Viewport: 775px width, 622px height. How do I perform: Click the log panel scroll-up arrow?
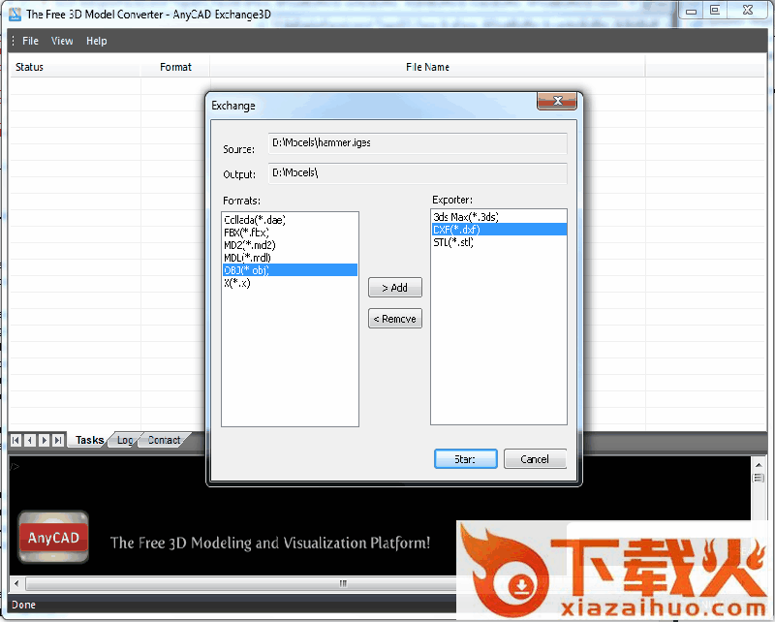759,465
